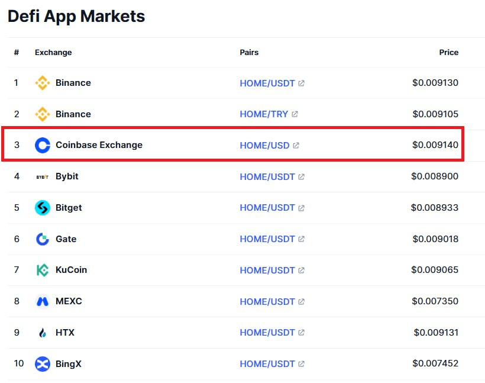Select the Coinbase Exchange name
The height and width of the screenshot is (383, 485).
coord(99,145)
